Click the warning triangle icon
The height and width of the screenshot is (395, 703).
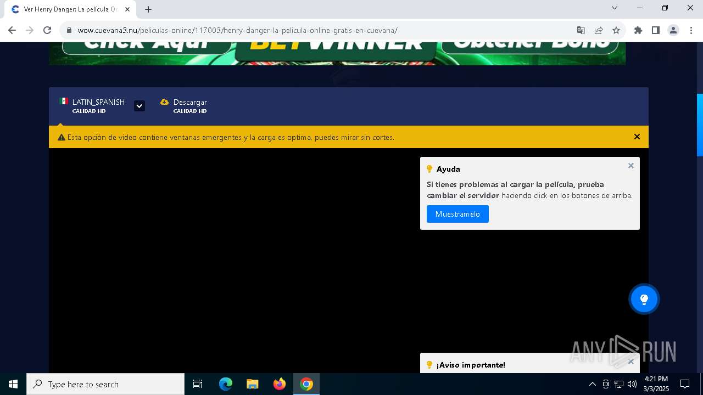(x=62, y=137)
